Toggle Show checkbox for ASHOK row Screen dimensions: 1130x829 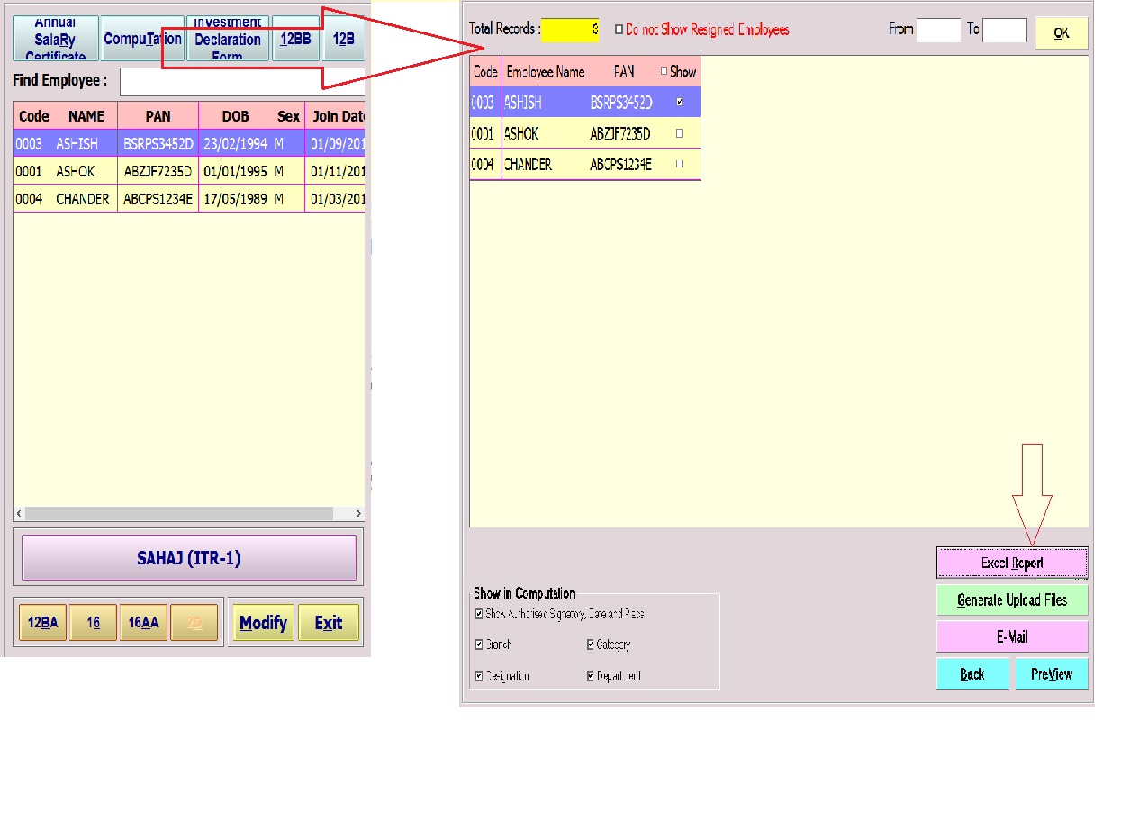click(679, 133)
